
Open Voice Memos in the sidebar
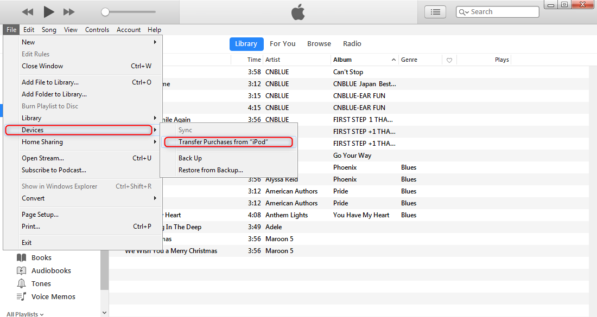click(46, 297)
